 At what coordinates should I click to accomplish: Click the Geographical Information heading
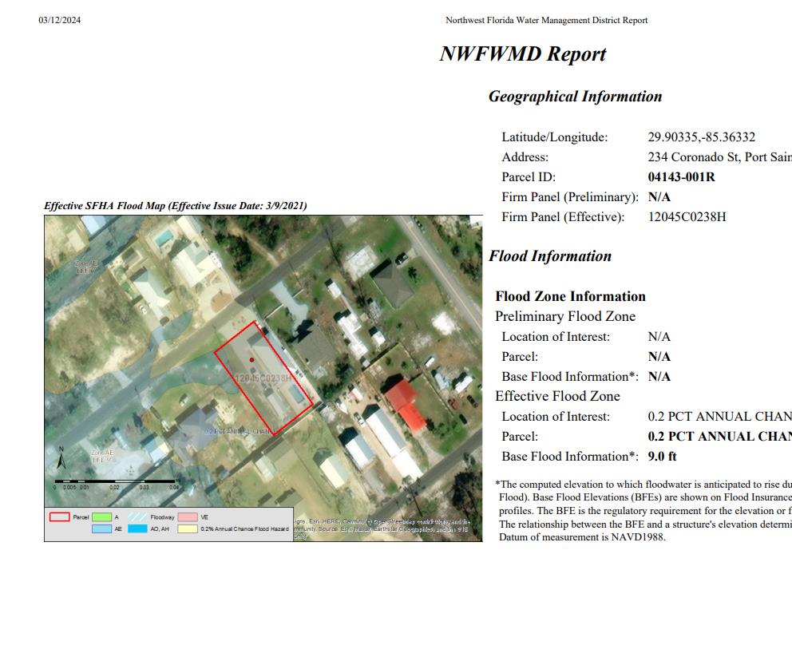click(x=575, y=97)
